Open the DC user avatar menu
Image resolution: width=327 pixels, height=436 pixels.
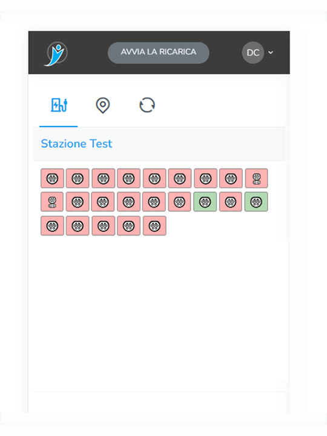[253, 53]
